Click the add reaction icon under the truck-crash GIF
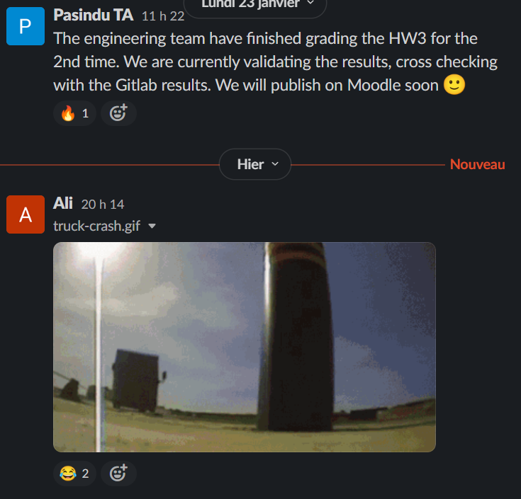Viewport: 521px width, 499px height. coord(118,473)
